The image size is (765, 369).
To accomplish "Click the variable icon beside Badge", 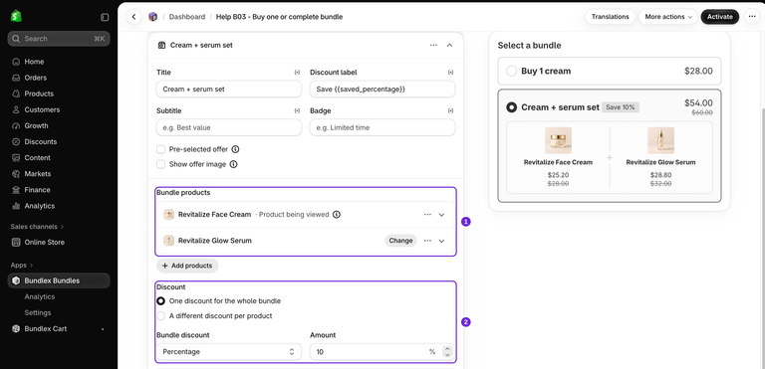I will pyautogui.click(x=450, y=110).
